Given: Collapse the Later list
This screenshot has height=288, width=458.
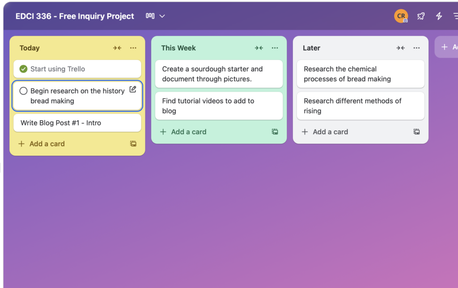Looking at the screenshot, I should click(401, 48).
